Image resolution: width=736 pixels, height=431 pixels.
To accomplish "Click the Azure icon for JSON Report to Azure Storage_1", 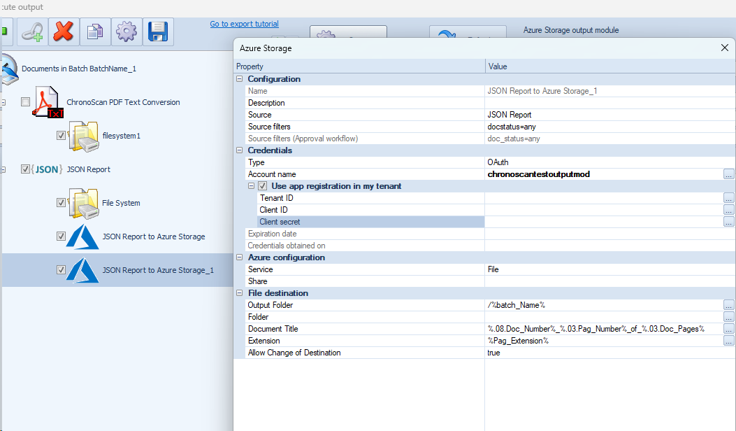I will 82,270.
